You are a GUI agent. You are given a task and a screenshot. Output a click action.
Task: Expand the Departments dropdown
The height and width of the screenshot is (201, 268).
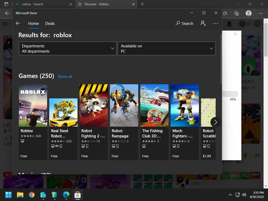click(68, 48)
